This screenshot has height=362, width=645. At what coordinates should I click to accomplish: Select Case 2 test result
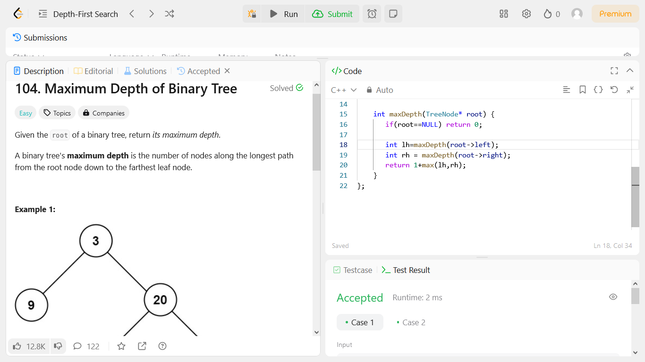coord(411,322)
